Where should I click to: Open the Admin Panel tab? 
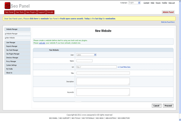tap(168, 12)
